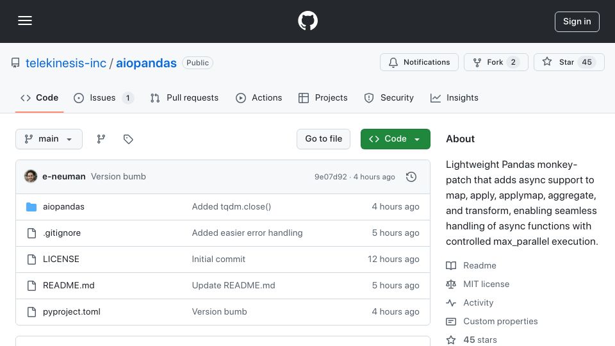Image resolution: width=615 pixels, height=346 pixels.
Task: Open 'Added easier error handling' commit
Action: (x=247, y=233)
